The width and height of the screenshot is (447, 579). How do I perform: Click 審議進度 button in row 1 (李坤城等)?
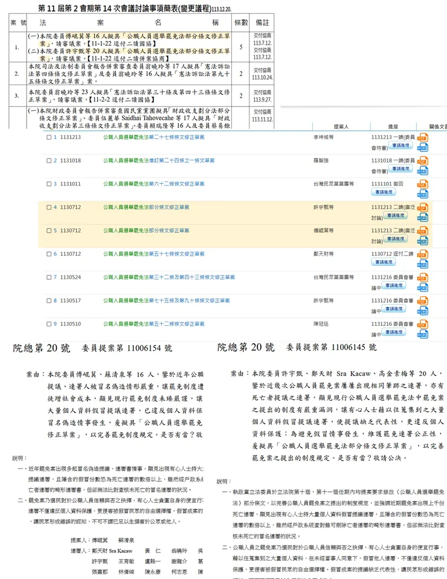click(x=400, y=146)
